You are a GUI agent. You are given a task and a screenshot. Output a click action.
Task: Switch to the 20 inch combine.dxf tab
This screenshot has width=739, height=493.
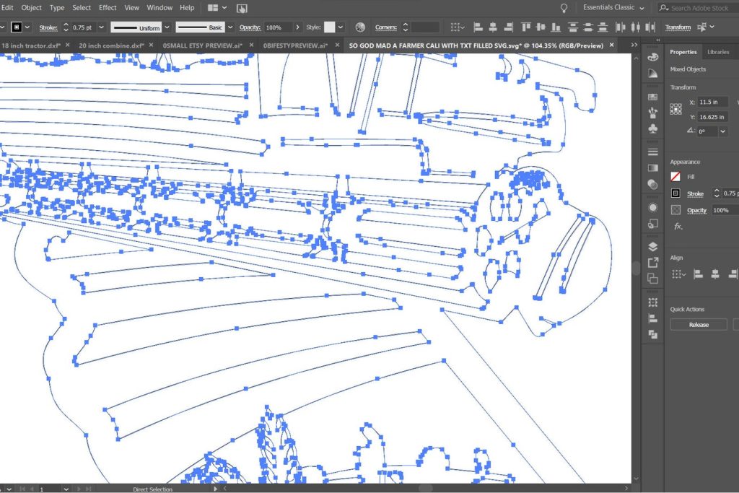click(x=110, y=45)
